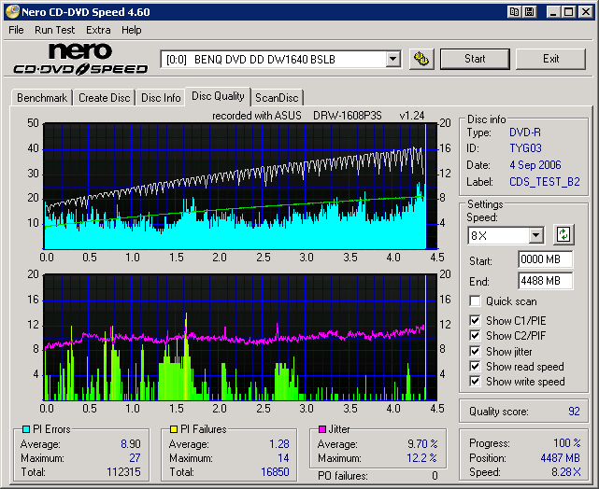
Task: Click the End position field
Action: [x=545, y=280]
